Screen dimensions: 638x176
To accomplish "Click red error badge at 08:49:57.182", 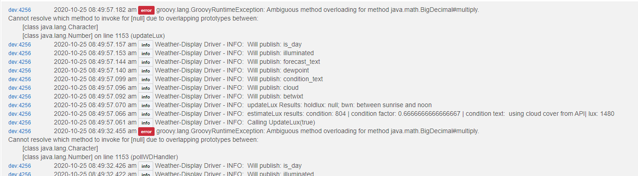I will (146, 10).
